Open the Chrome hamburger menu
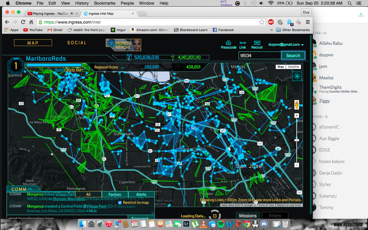This screenshot has height=230, width=368. pyautogui.click(x=308, y=22)
